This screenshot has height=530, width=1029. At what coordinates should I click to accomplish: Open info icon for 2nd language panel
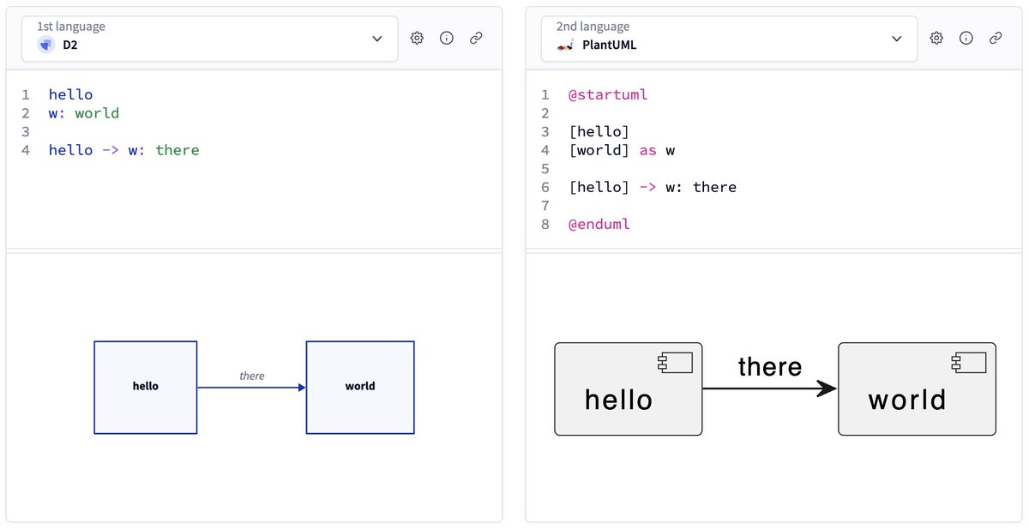(x=966, y=38)
